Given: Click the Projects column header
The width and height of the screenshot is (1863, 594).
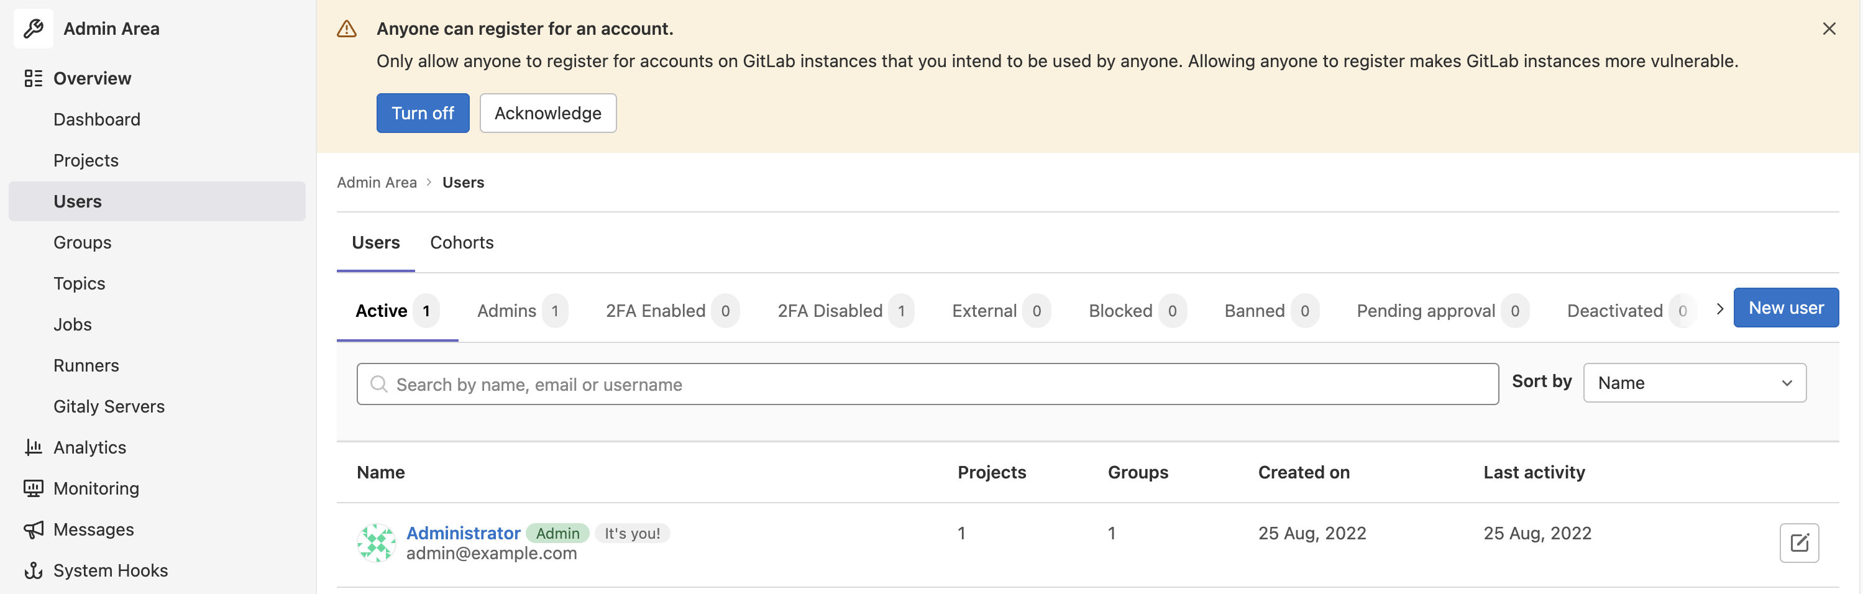Looking at the screenshot, I should (x=992, y=472).
